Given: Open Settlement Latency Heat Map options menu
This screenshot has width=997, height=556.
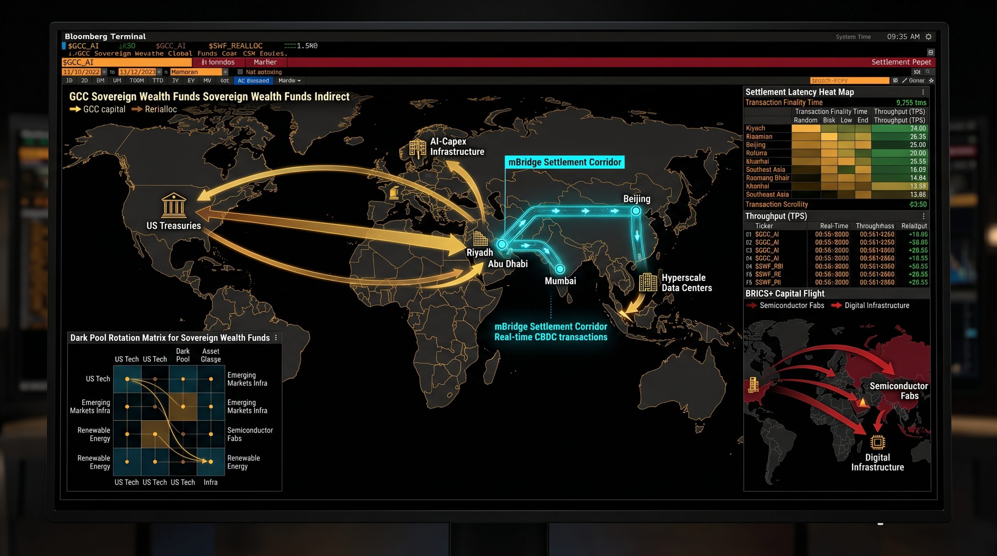Looking at the screenshot, I should (x=923, y=92).
